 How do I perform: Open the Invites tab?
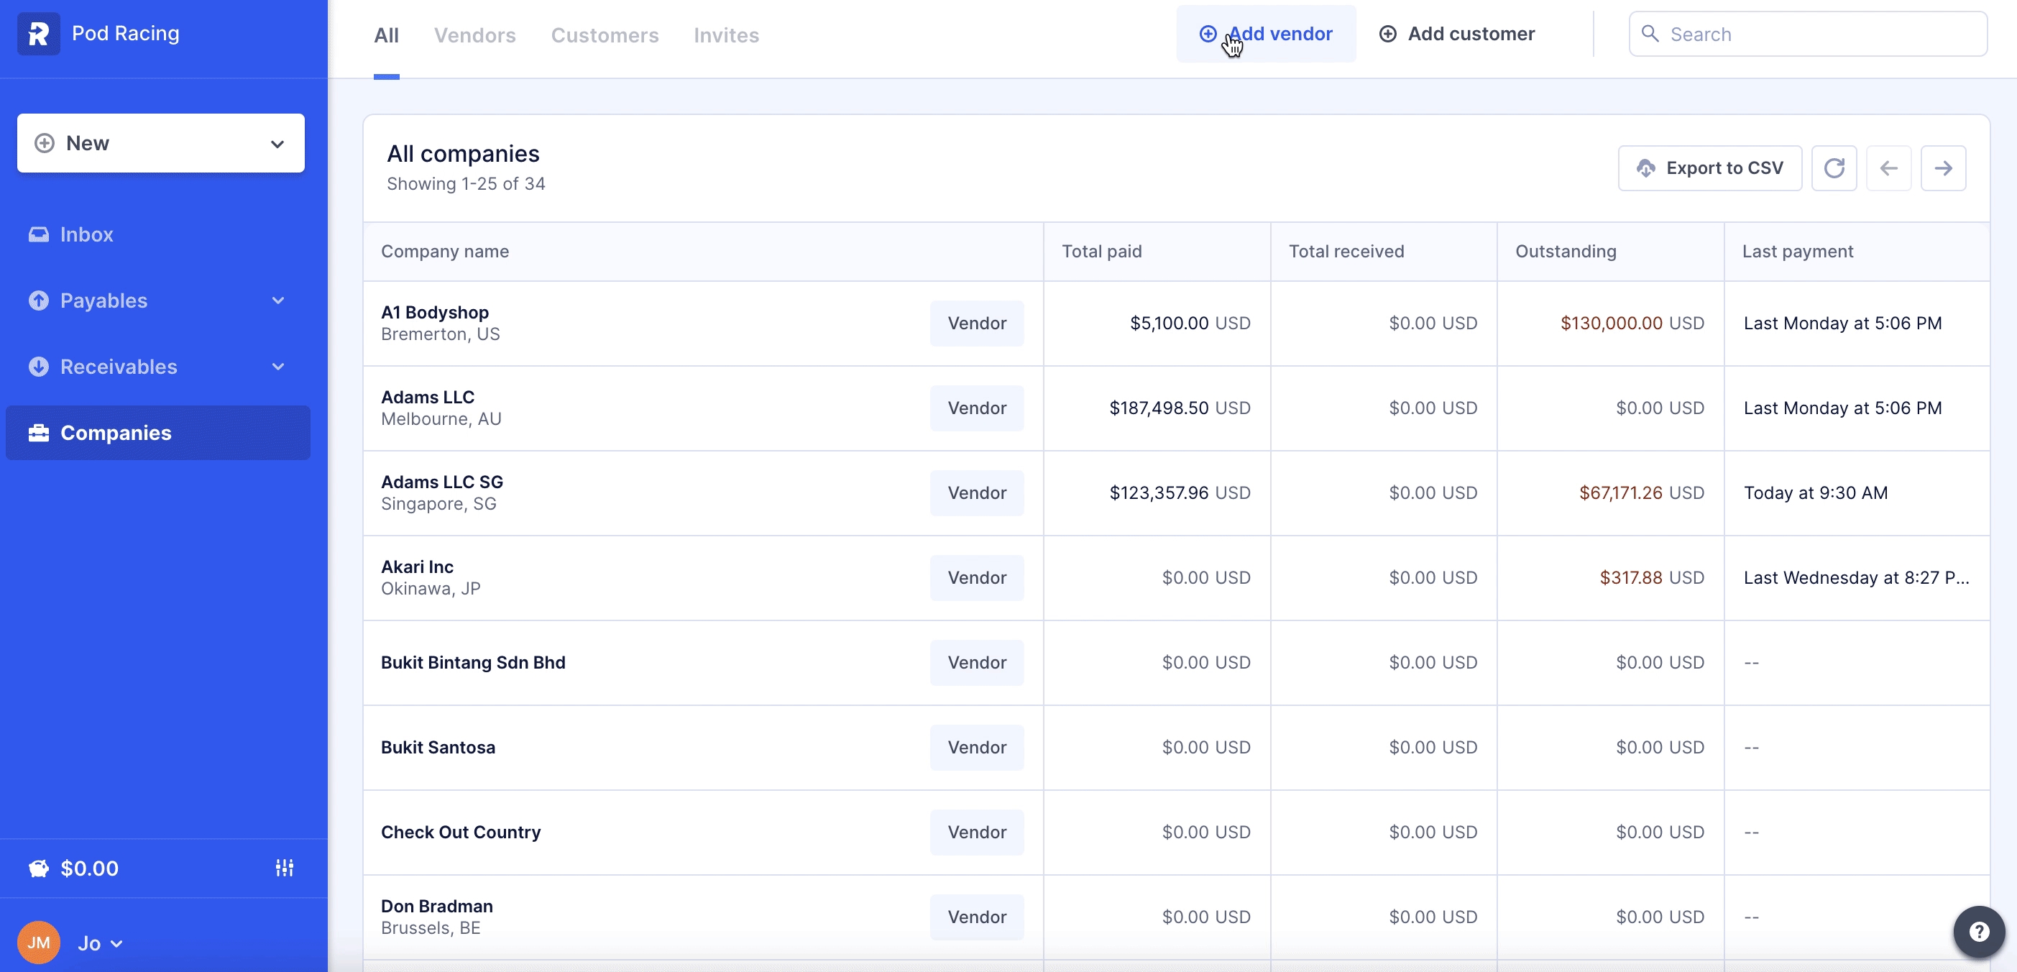[x=726, y=35]
